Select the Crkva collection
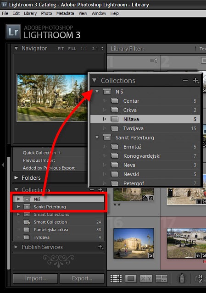Viewport: 206px width, 293px height. click(145, 110)
